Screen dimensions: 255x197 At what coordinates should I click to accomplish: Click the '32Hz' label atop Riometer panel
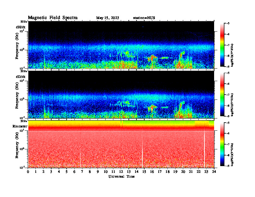[x=24, y=121]
